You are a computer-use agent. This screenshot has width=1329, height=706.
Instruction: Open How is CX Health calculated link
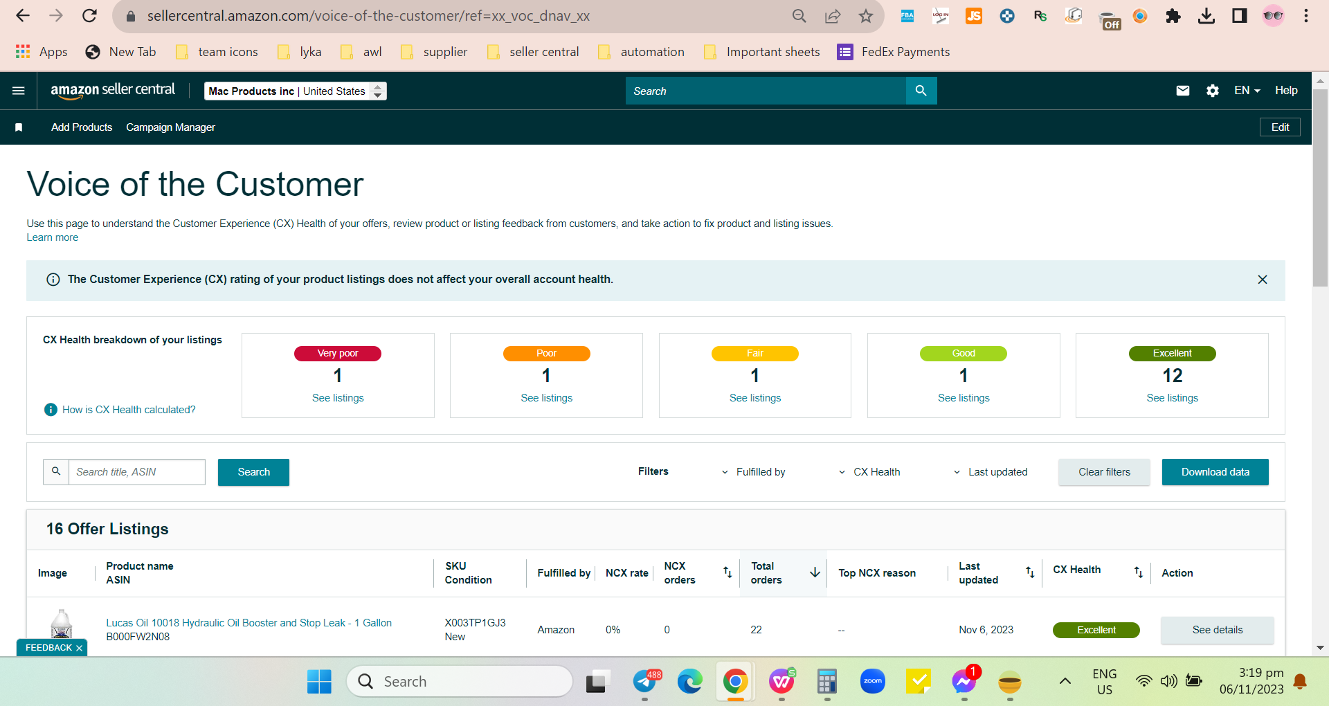point(129,410)
